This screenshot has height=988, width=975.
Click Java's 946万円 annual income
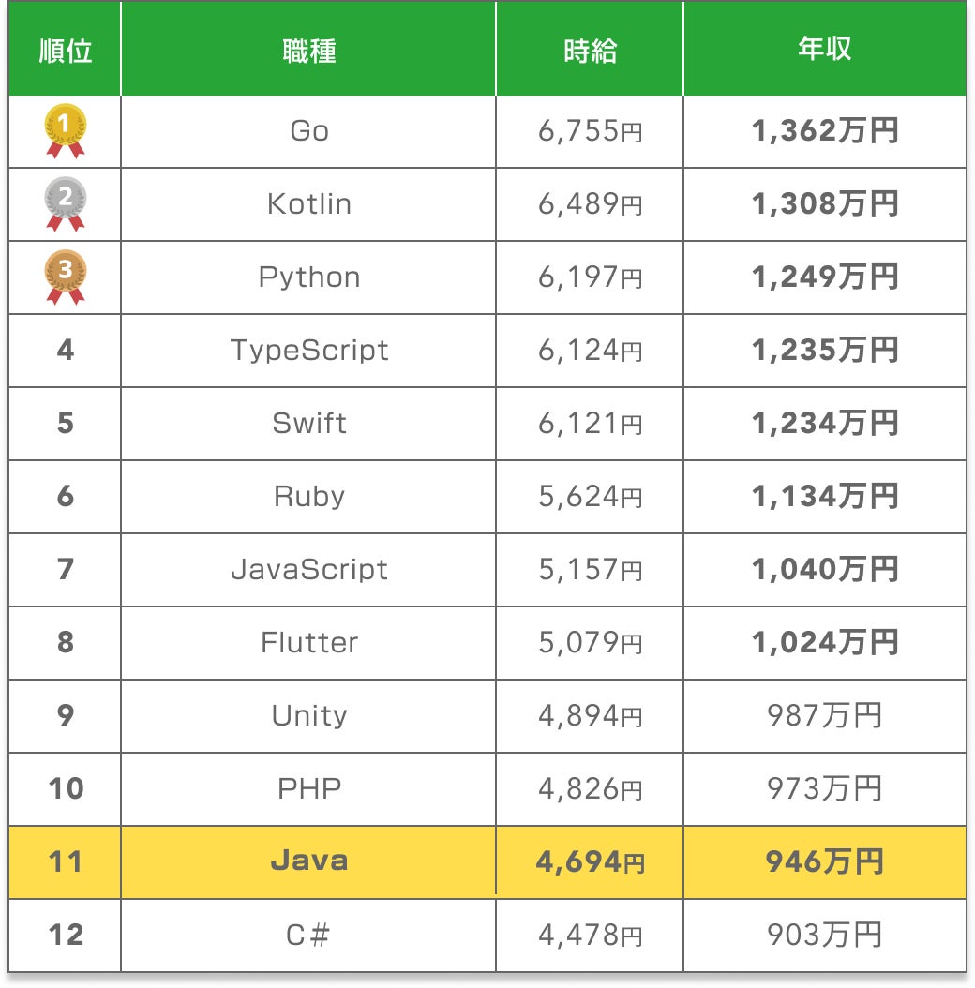(x=824, y=862)
